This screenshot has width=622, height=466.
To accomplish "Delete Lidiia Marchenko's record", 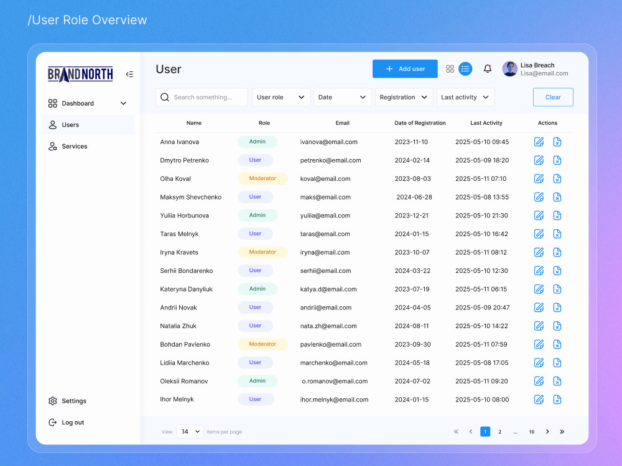I will (x=557, y=363).
